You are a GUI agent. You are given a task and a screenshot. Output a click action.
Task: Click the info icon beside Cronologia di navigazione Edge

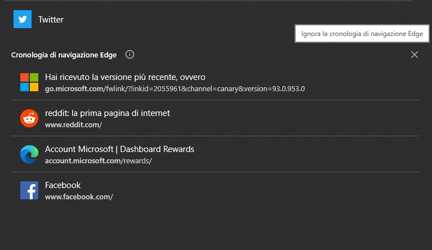(130, 55)
